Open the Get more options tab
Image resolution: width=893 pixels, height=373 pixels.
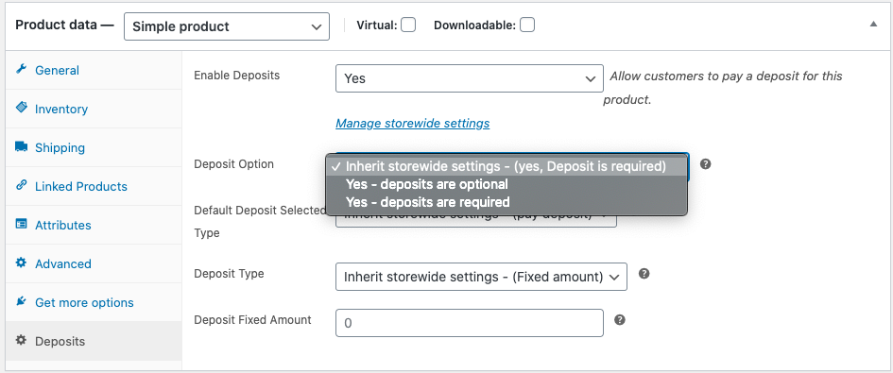pyautogui.click(x=94, y=302)
